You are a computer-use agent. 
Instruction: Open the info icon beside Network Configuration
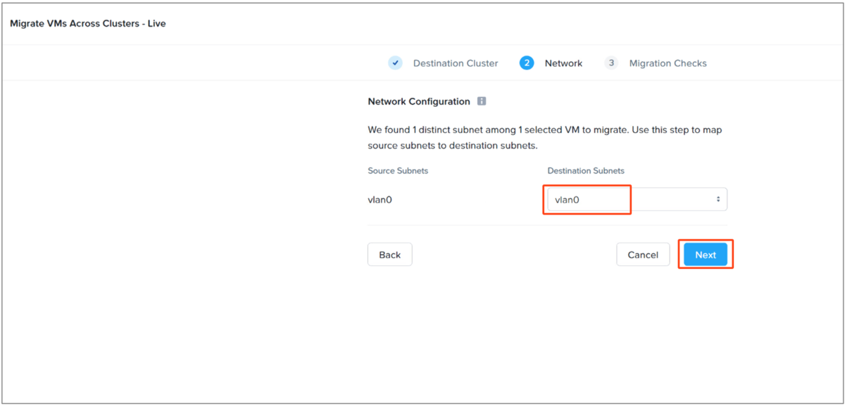[x=482, y=101]
